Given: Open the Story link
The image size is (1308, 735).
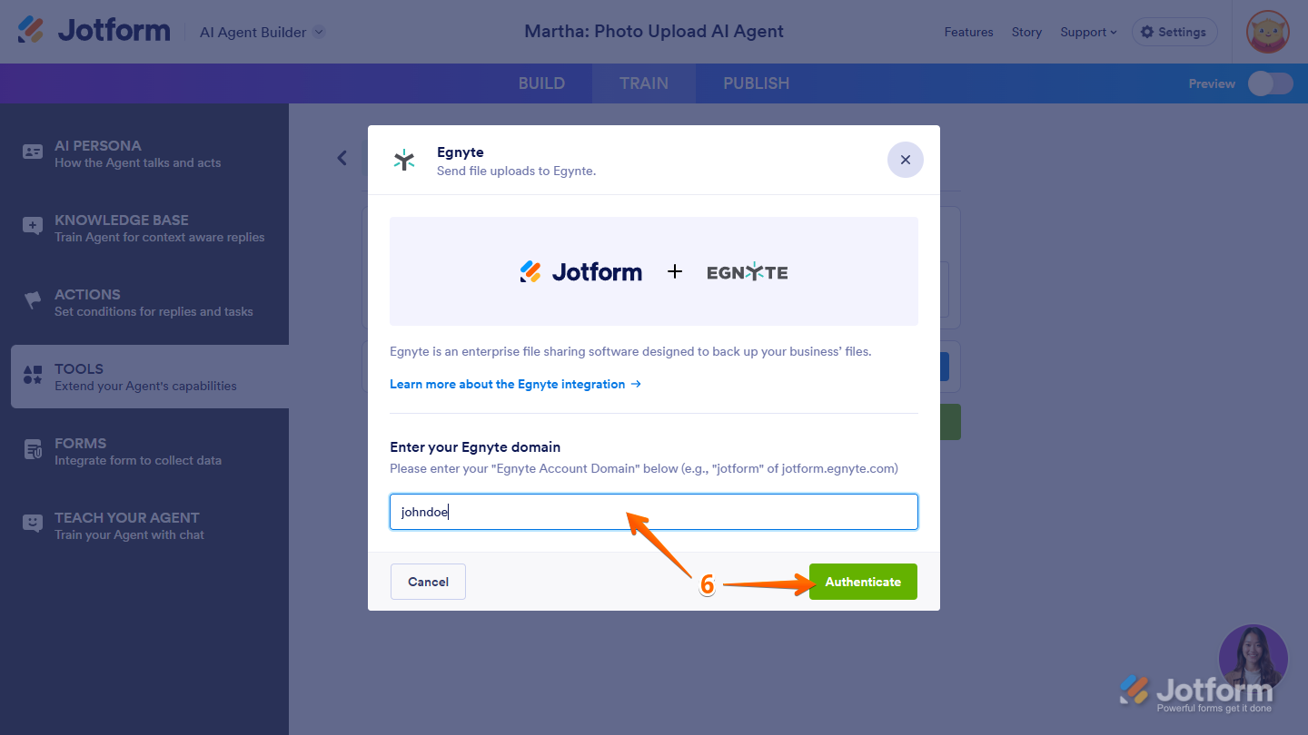Looking at the screenshot, I should 1026,32.
